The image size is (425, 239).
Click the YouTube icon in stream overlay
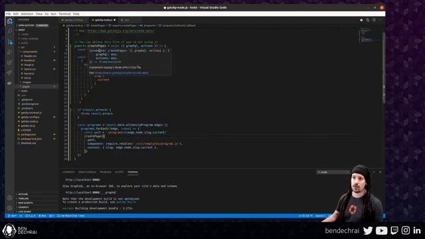tap(381, 230)
